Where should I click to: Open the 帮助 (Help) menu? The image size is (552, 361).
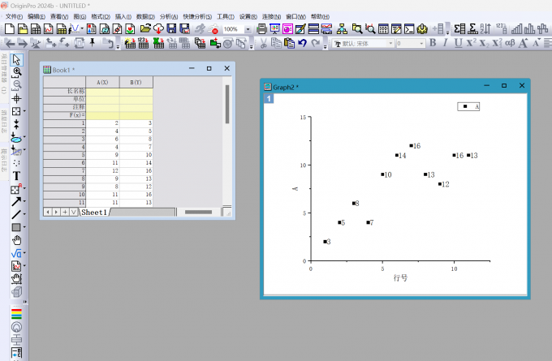pyautogui.click(x=320, y=16)
